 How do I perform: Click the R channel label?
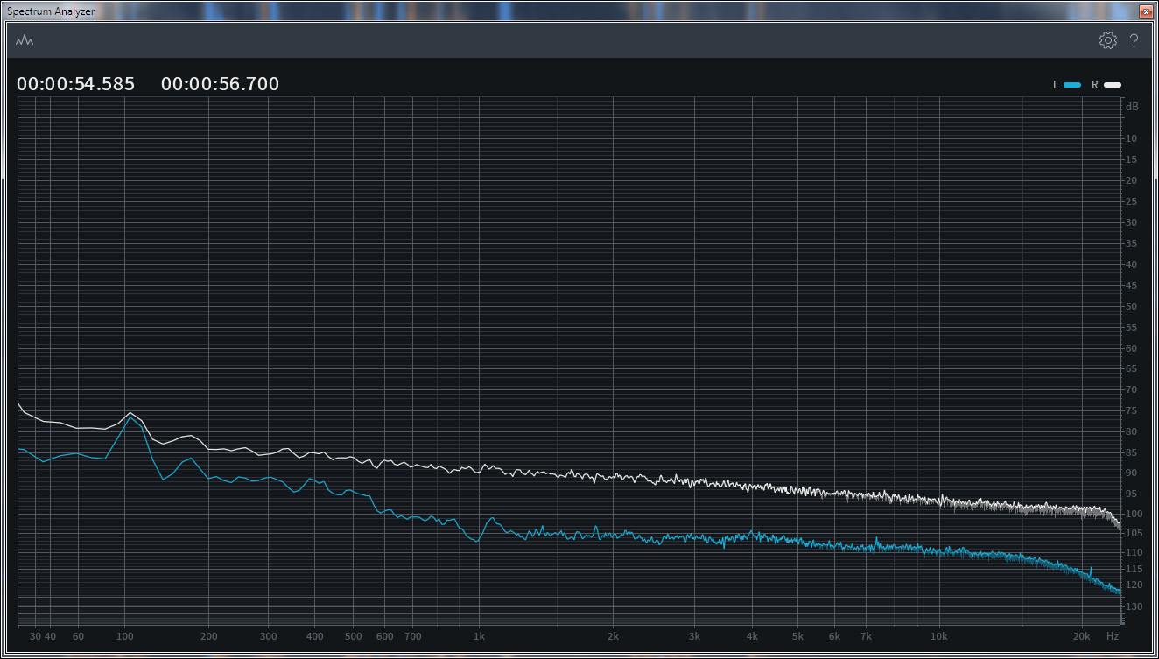pyautogui.click(x=1094, y=85)
